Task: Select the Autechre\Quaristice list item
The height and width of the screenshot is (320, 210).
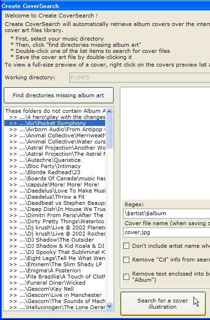Action: coord(55,160)
